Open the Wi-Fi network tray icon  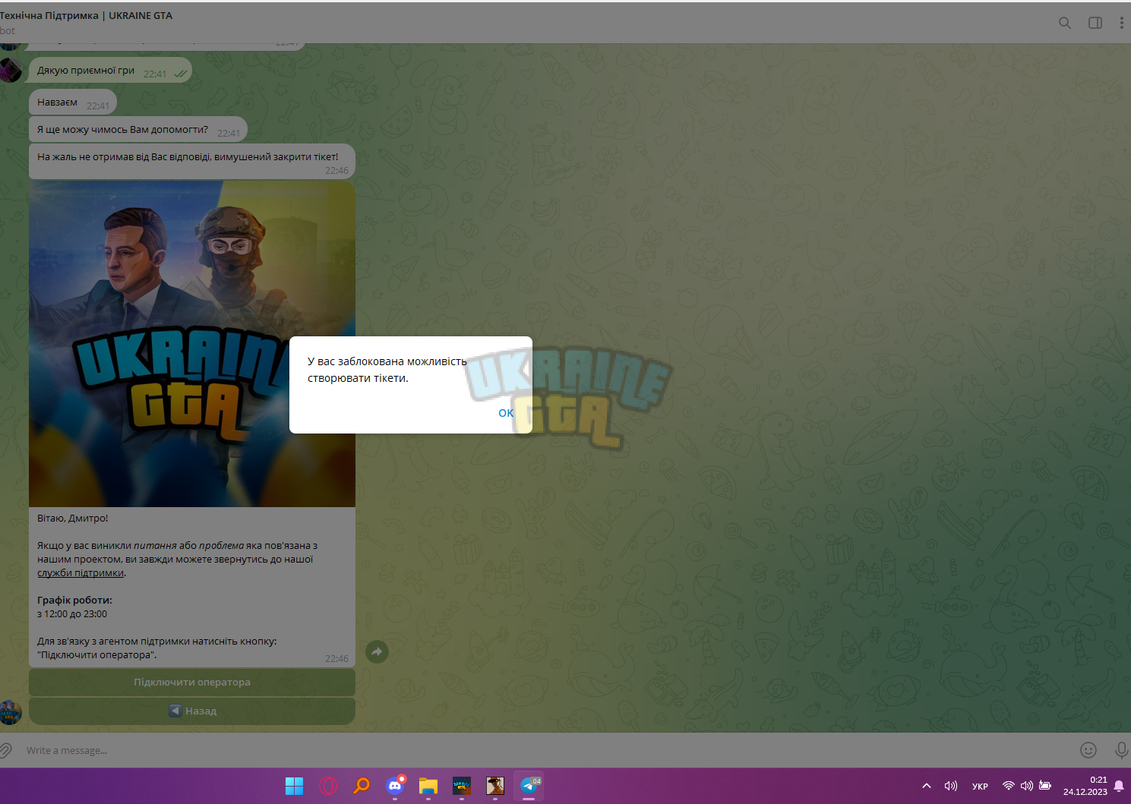point(1008,786)
